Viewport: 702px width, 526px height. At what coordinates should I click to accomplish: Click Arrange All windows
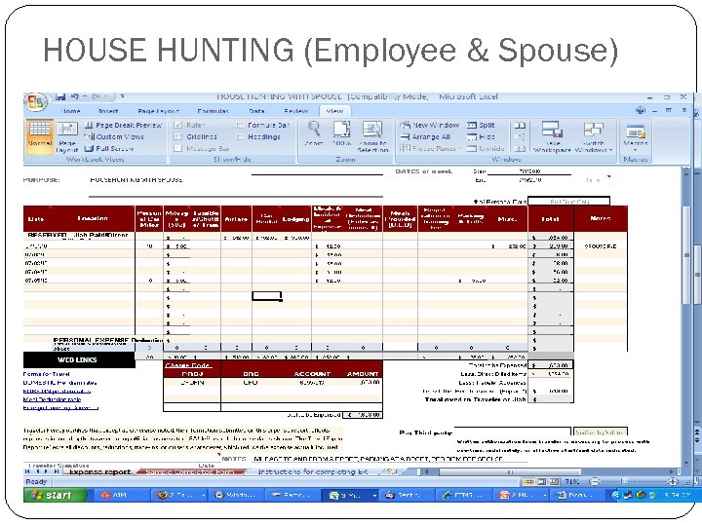[425, 137]
